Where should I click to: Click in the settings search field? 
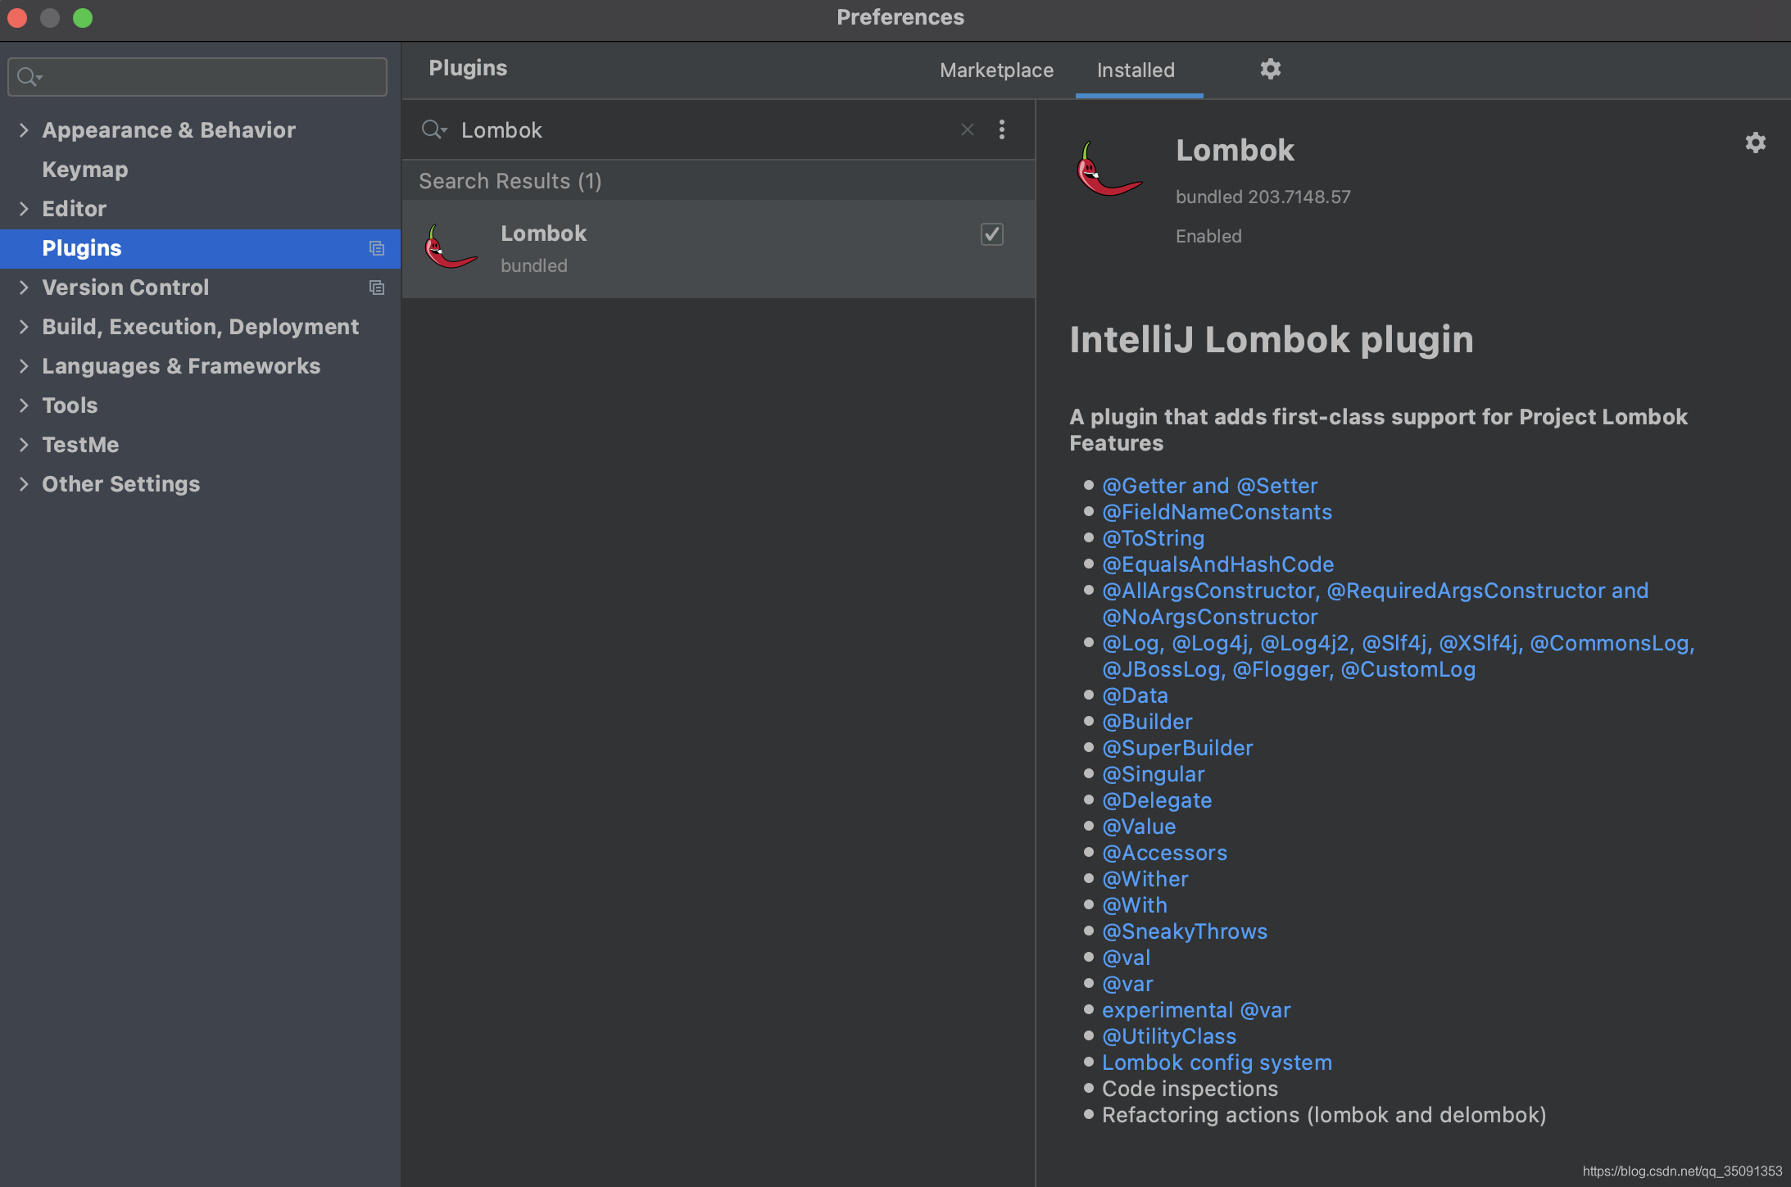(x=197, y=77)
